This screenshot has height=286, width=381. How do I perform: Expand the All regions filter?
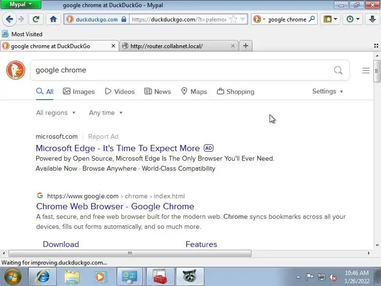(x=56, y=112)
